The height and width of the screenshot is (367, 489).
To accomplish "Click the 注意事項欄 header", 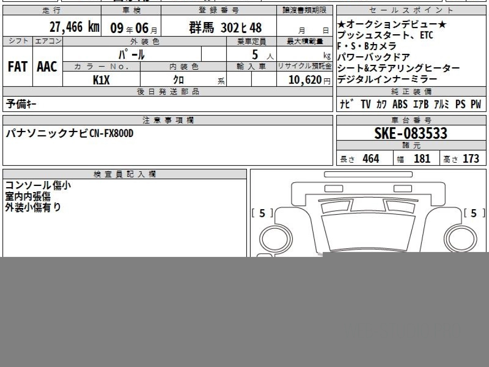I will click(x=168, y=120).
